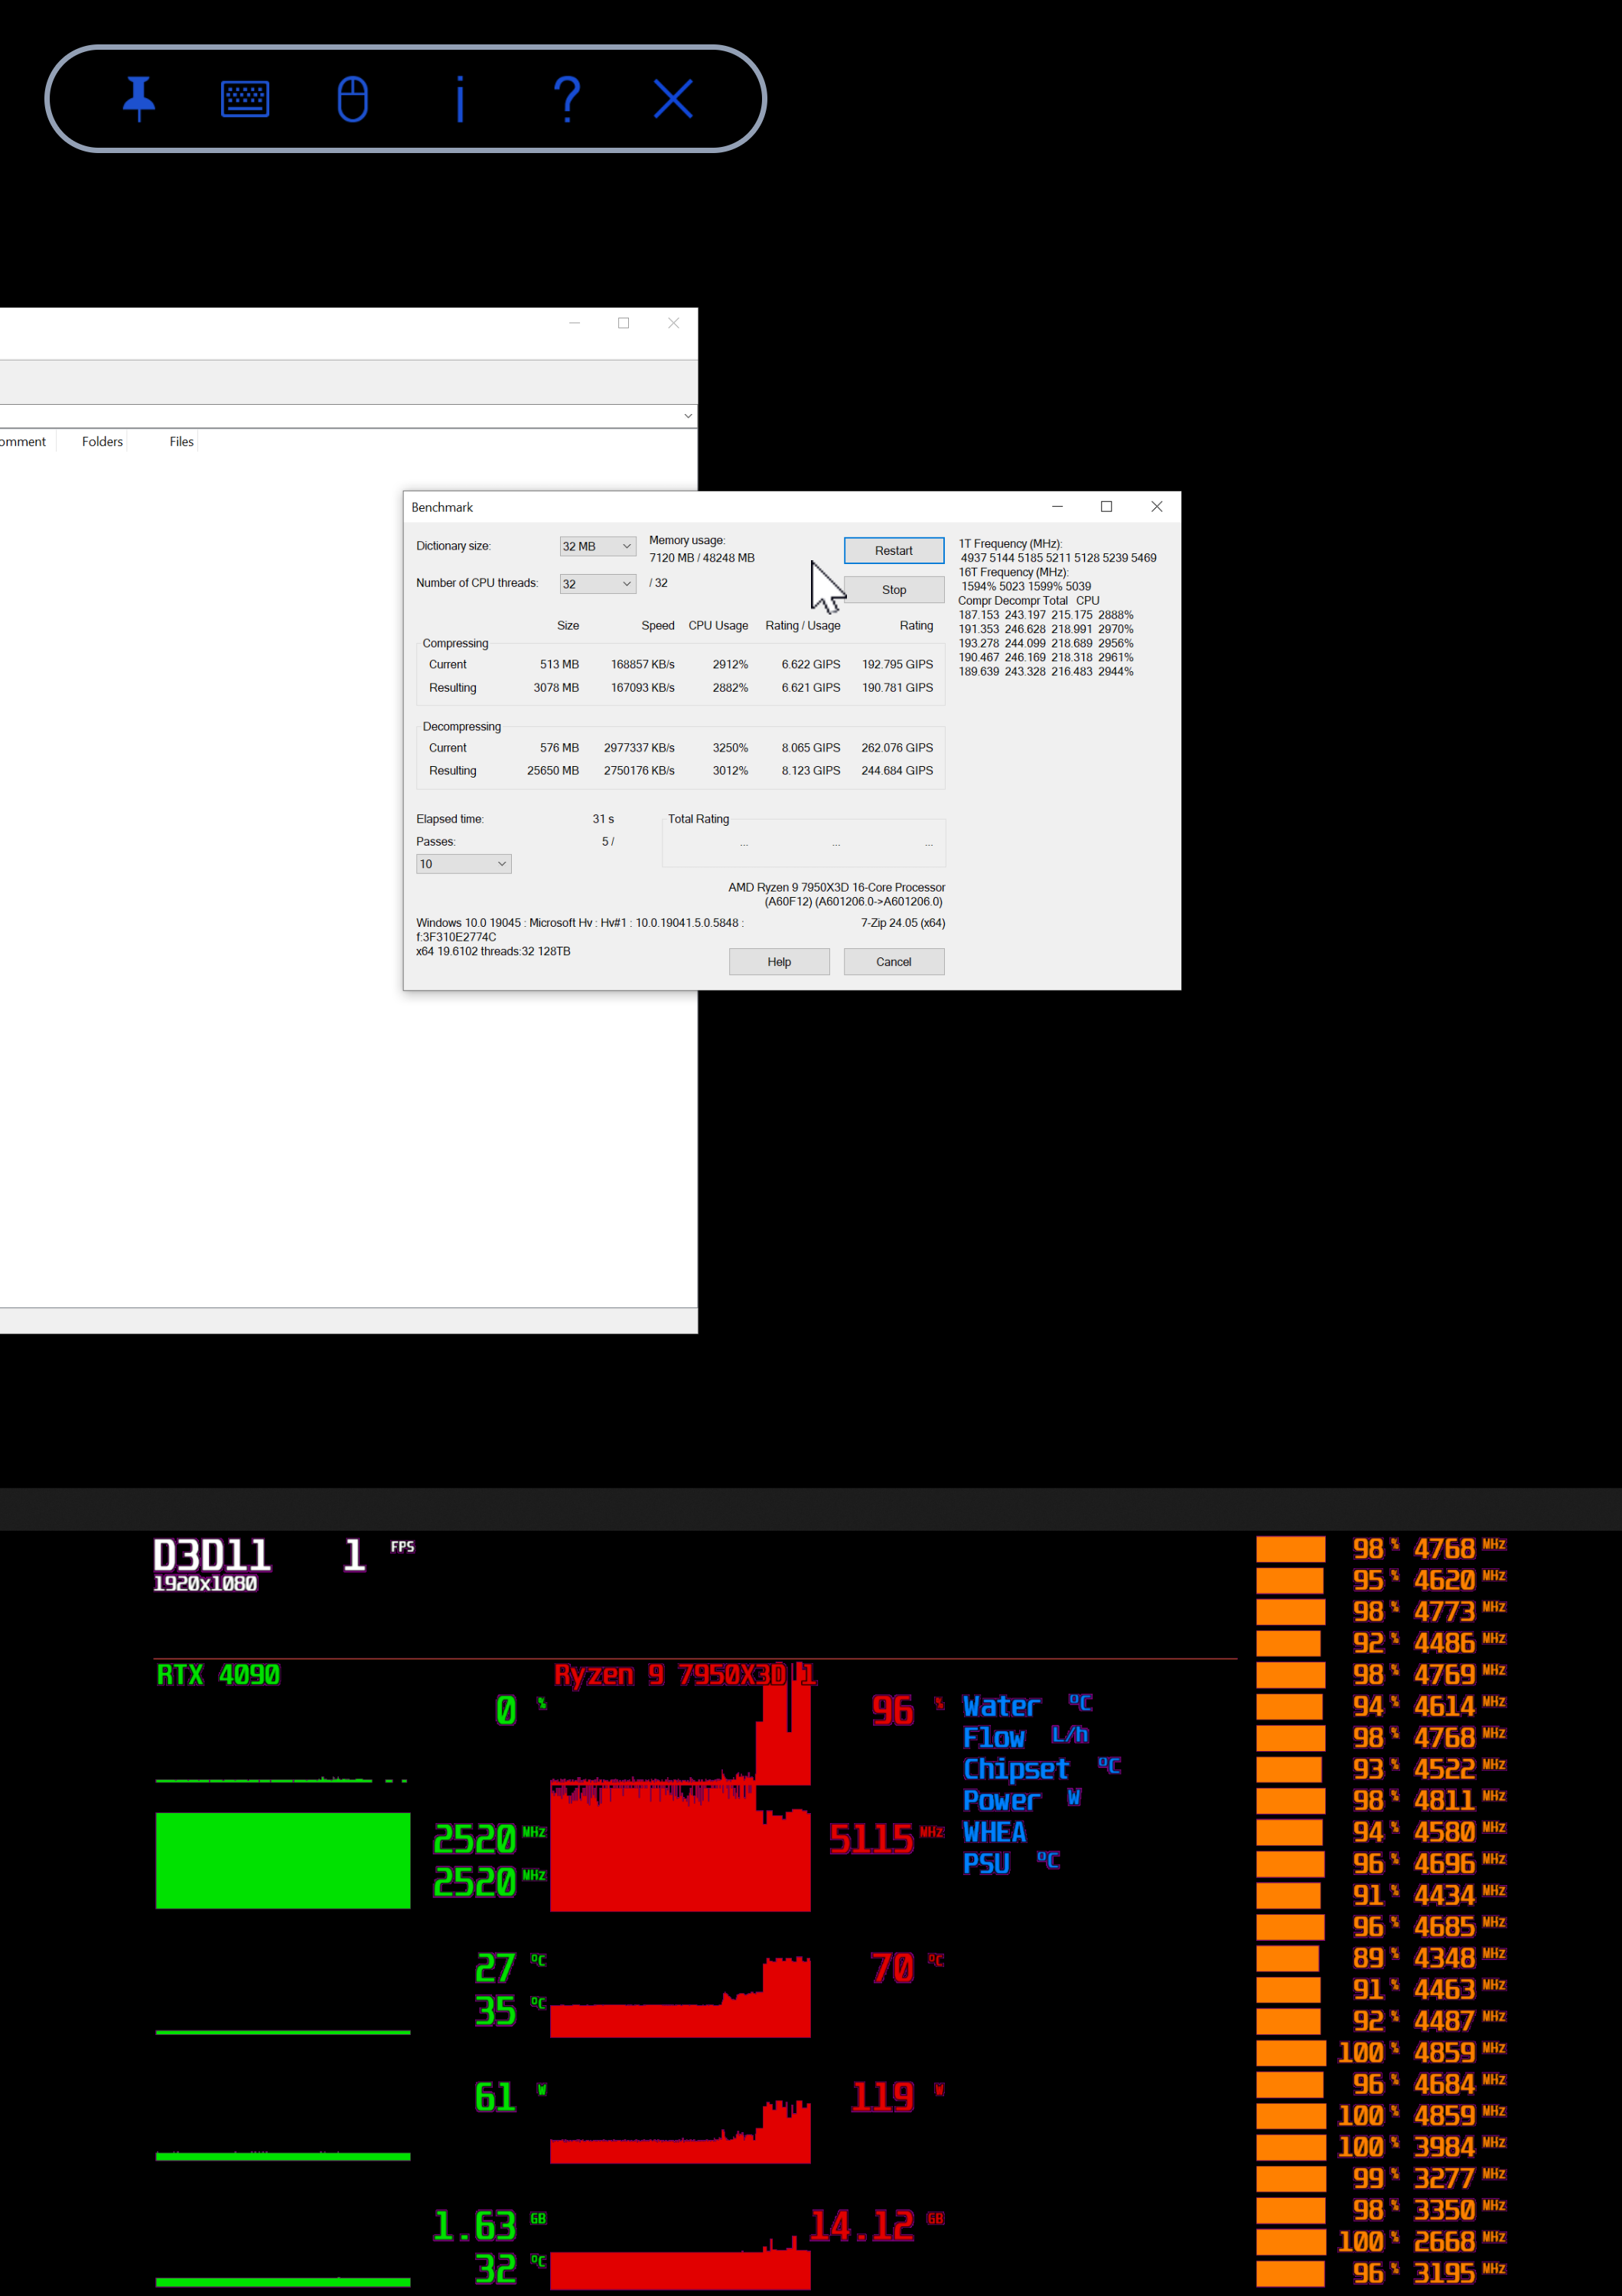
Task: Click the green RTX 4090 clock graph
Action: [283, 1860]
